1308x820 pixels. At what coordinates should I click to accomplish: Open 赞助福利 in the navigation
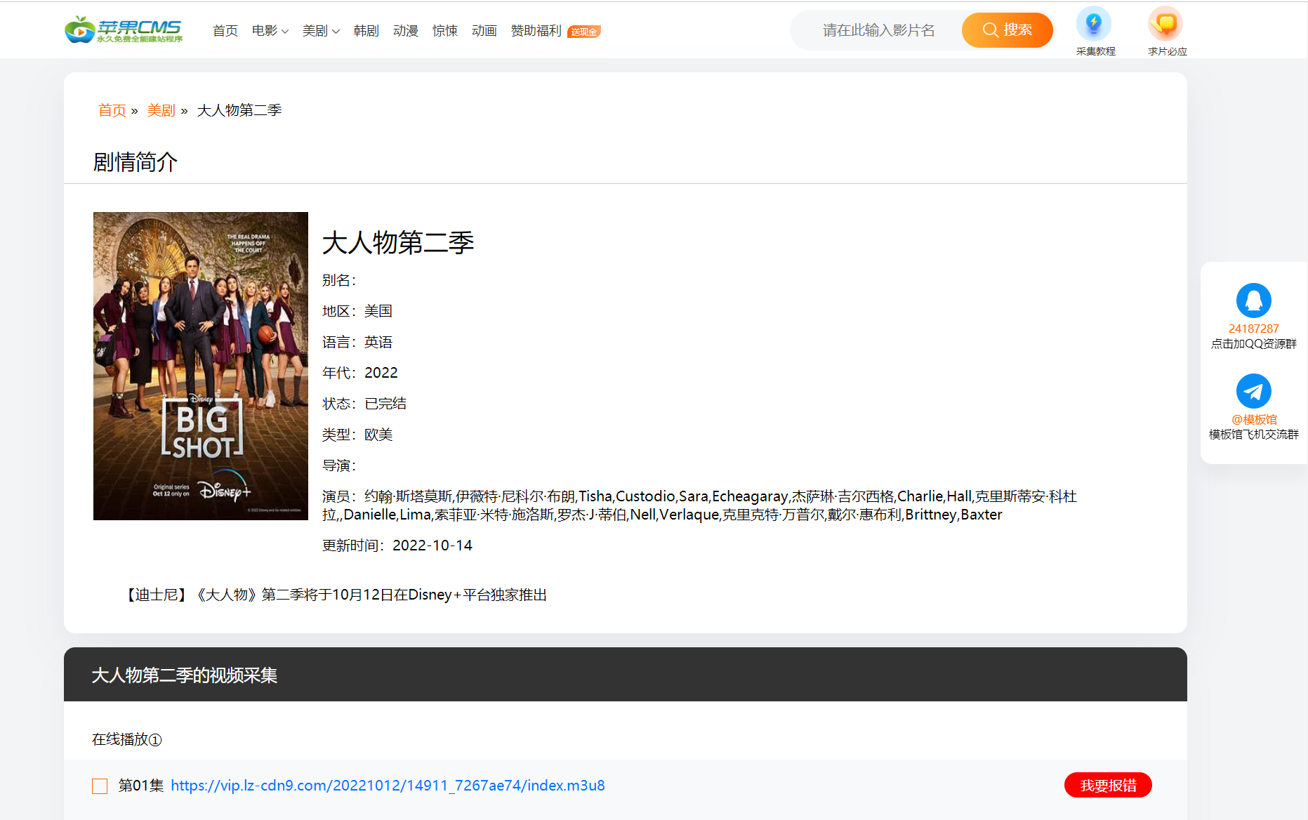pos(536,31)
